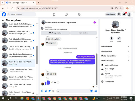The image size is (135, 101).
Task: Expand Media, files and links section
Action: click(x=115, y=56)
